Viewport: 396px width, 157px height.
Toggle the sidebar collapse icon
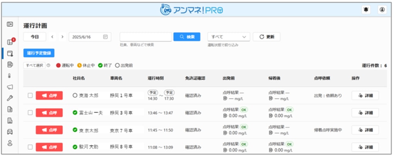[10, 24]
